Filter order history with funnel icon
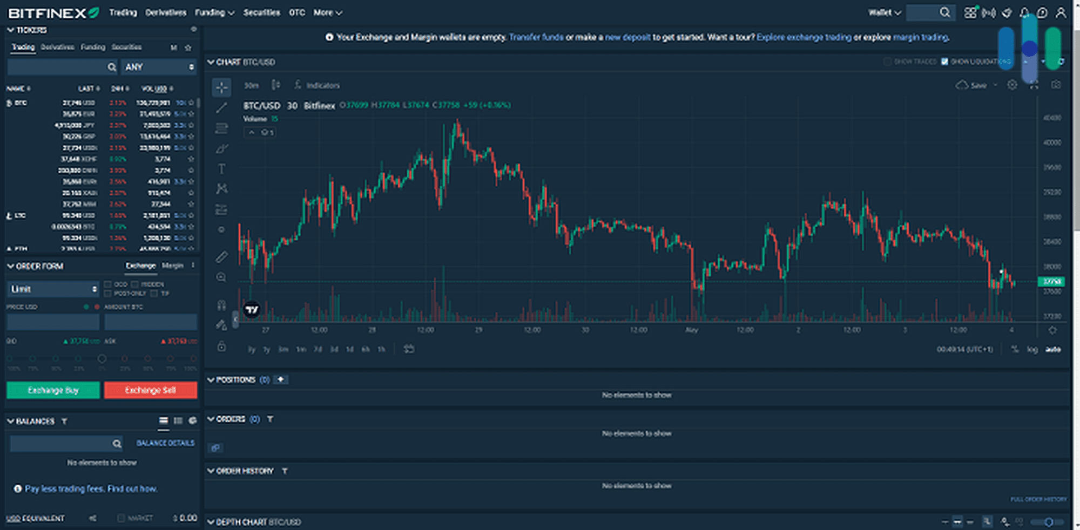This screenshot has height=530, width=1080. click(x=285, y=471)
